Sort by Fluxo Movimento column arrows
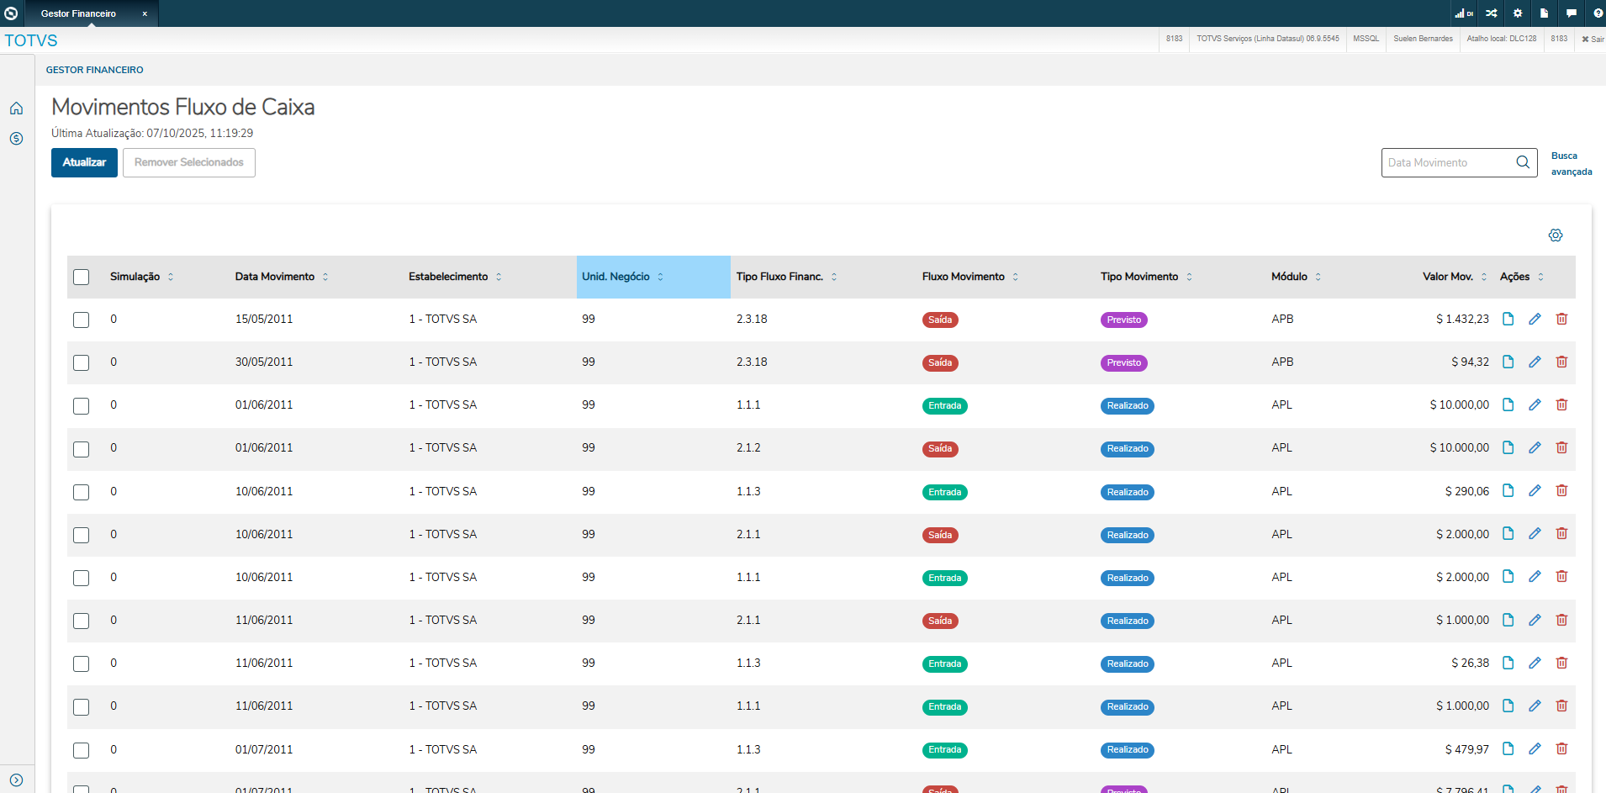The height and width of the screenshot is (793, 1606). click(1016, 277)
